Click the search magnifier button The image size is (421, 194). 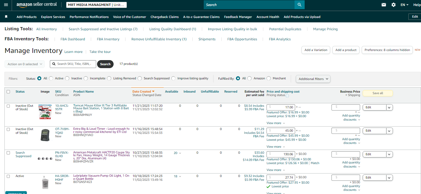pyautogui.click(x=299, y=5)
